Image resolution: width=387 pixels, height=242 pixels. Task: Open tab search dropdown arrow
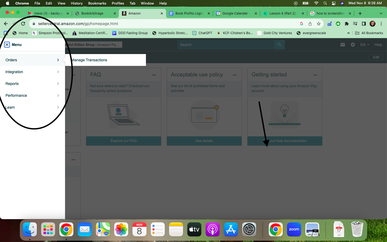(x=381, y=13)
